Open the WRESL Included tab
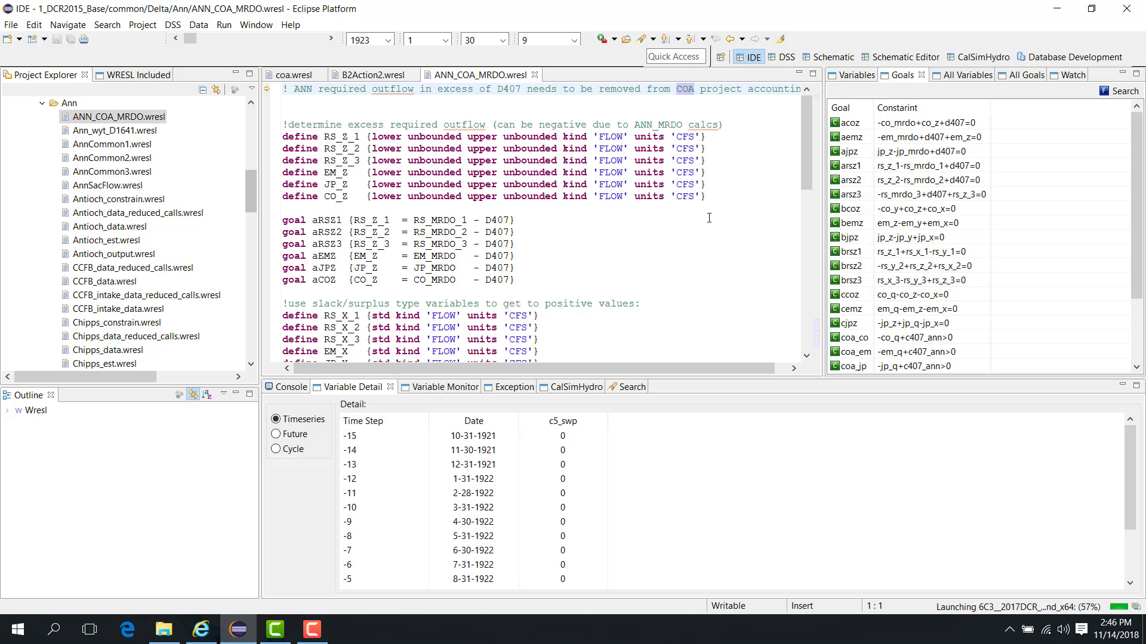The height and width of the screenshot is (644, 1146). point(133,75)
